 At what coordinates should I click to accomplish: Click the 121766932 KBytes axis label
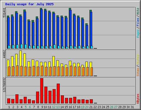[4, 85]
